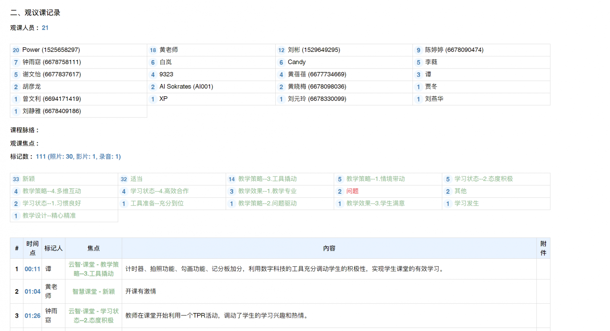This screenshot has width=610, height=331.
Task: Filter by the 新颖 tag
Action: pos(29,179)
